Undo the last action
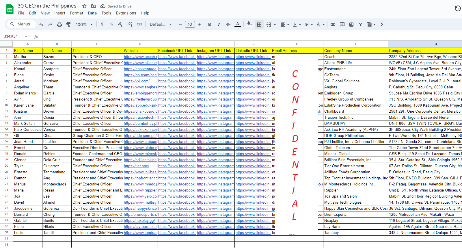Image resolution: width=462 pixels, height=249 pixels. click(x=41, y=25)
